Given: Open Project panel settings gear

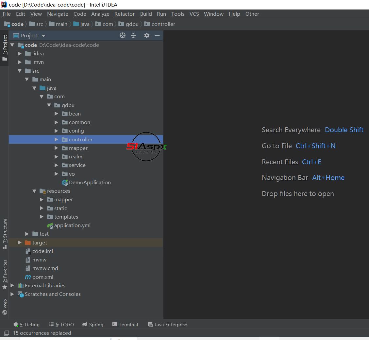Looking at the screenshot, I should point(147,35).
